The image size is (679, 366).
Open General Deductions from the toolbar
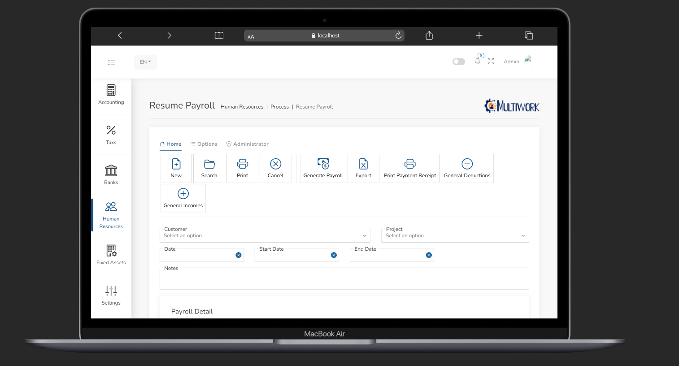click(x=467, y=164)
